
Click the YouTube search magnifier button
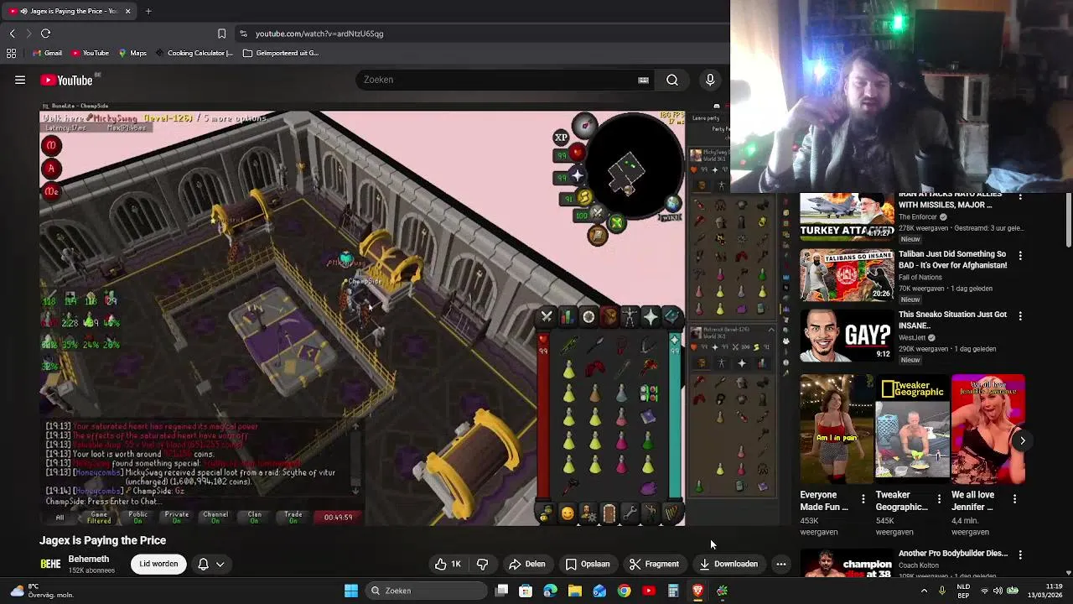point(672,80)
